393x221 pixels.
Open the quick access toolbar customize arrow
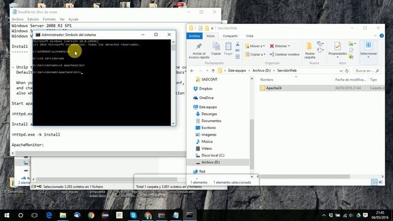point(212,28)
